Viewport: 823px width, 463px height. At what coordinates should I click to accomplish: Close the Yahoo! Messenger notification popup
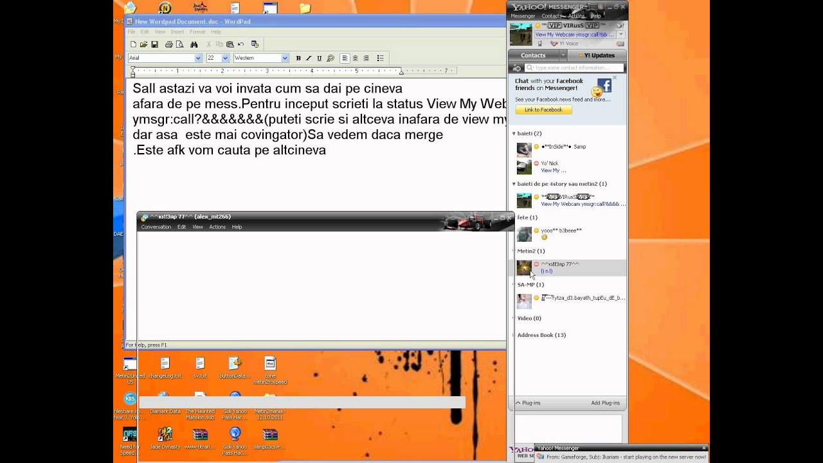[704, 448]
